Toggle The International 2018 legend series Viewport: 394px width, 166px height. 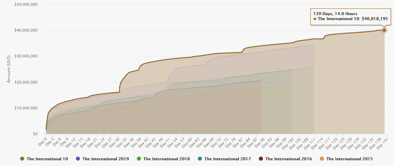[x=163, y=159]
